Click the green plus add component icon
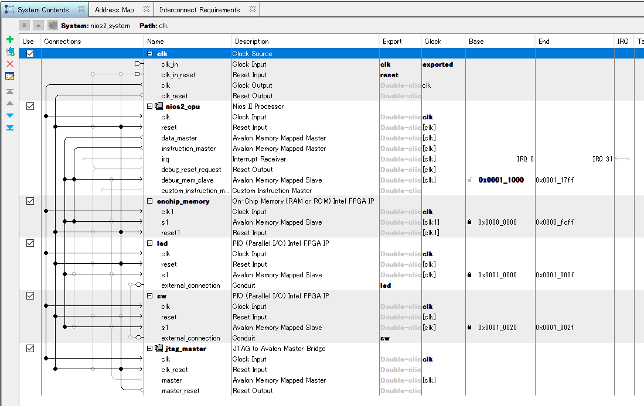Image resolution: width=644 pixels, height=406 pixels. 10,39
